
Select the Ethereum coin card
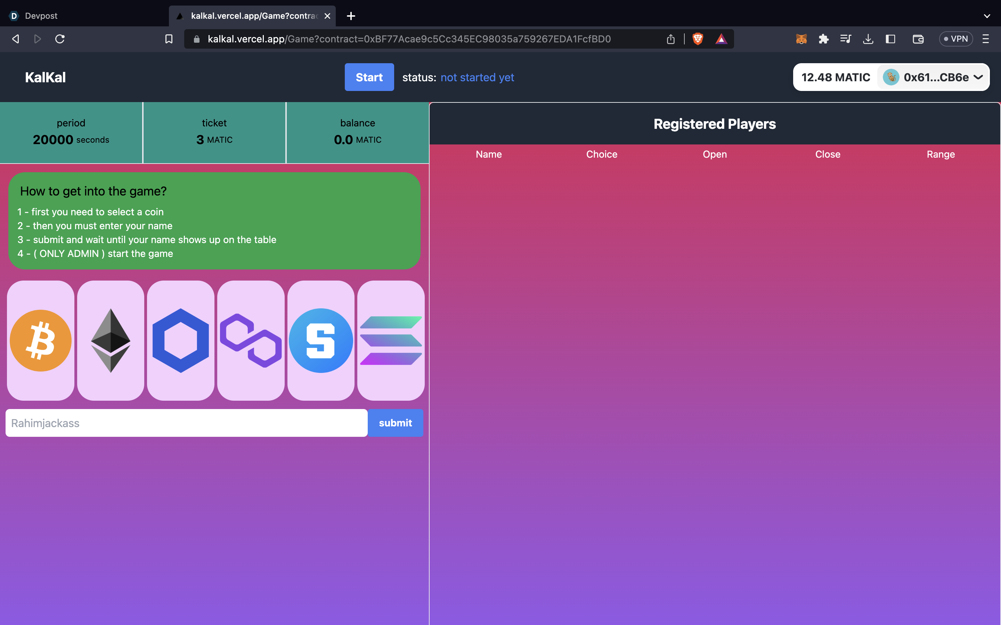click(111, 340)
